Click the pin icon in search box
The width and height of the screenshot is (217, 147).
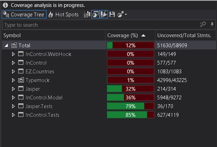click(212, 25)
